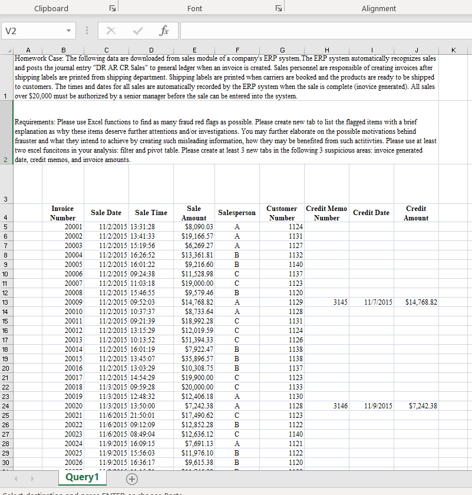Add a new sheet with the plus icon
The image size is (472, 495).
point(131,479)
